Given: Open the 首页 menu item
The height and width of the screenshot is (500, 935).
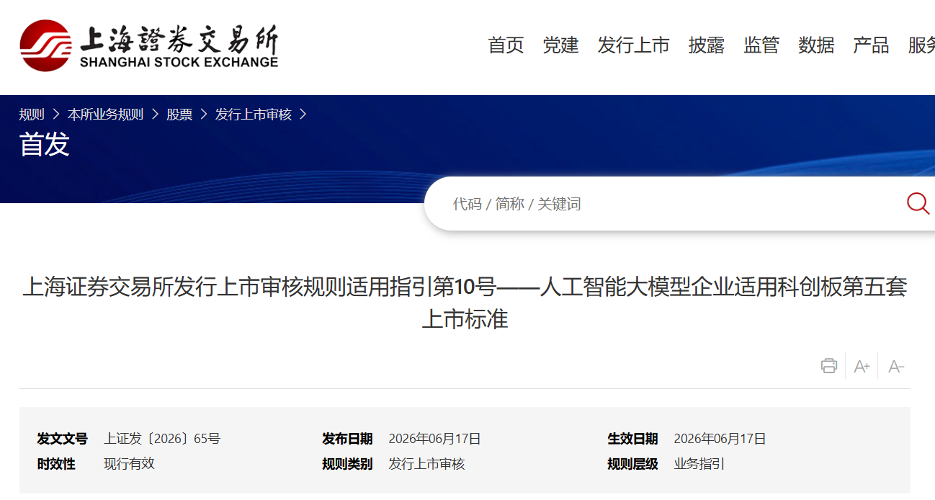Looking at the screenshot, I should 506,45.
